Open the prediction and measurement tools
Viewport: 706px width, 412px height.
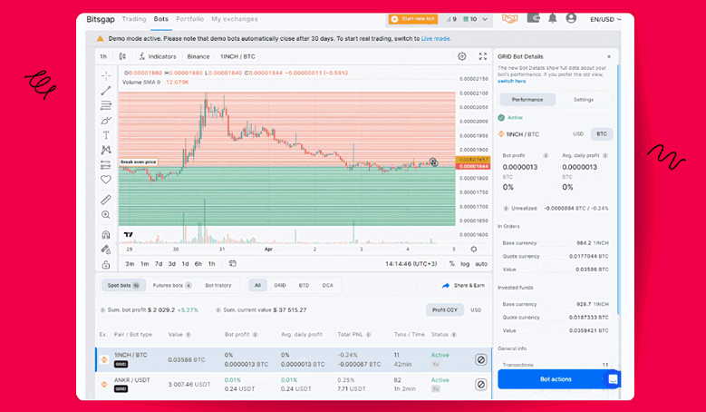(x=106, y=164)
